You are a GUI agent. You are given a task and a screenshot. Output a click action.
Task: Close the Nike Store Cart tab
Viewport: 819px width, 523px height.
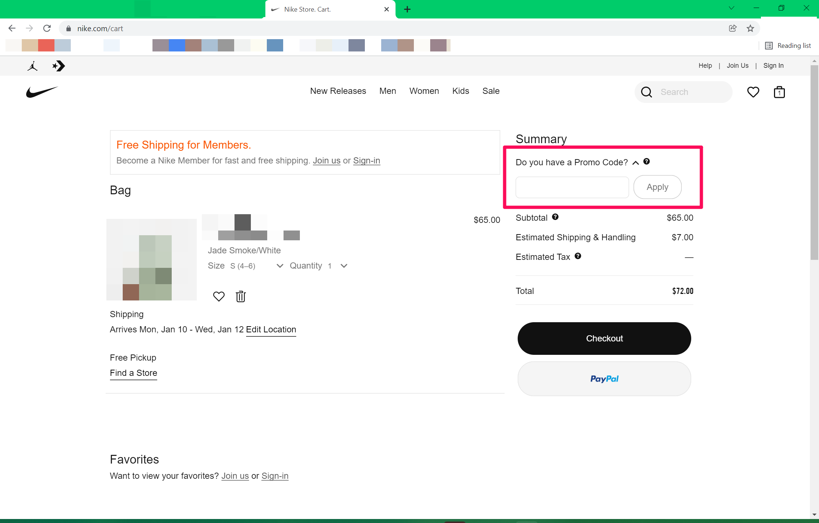(x=387, y=9)
